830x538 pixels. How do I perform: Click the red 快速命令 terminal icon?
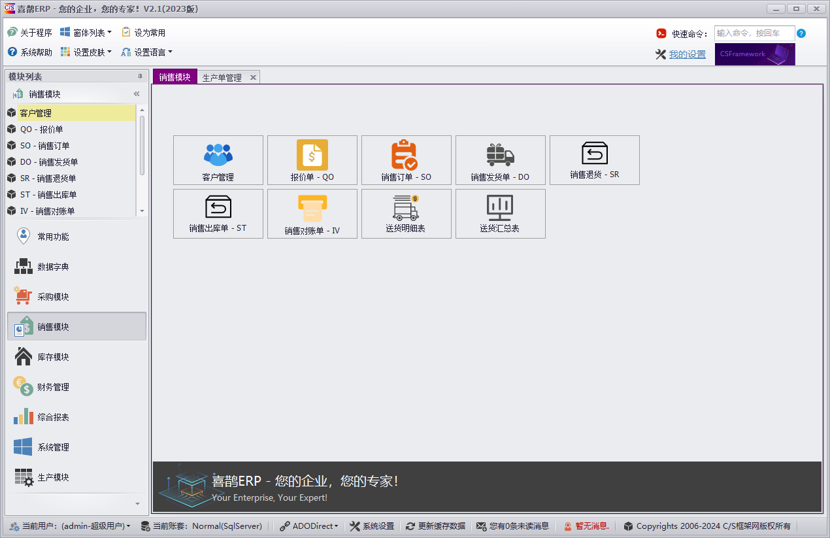click(x=661, y=33)
